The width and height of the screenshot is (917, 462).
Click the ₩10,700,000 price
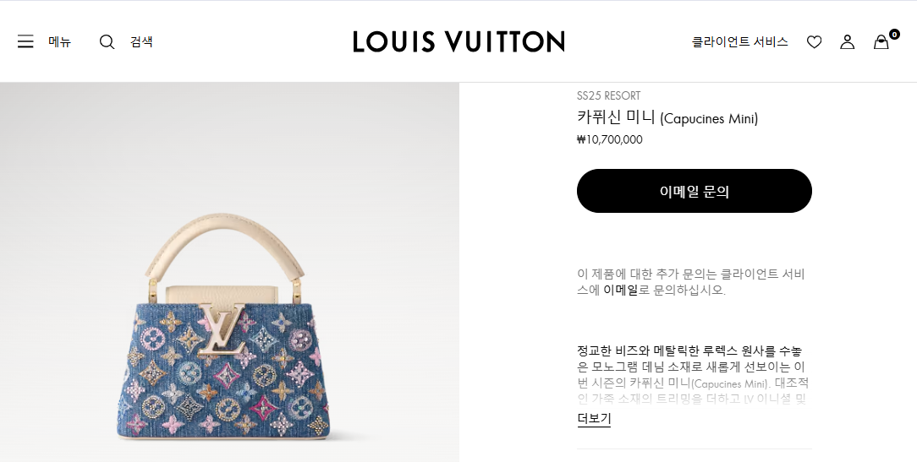[x=609, y=139]
